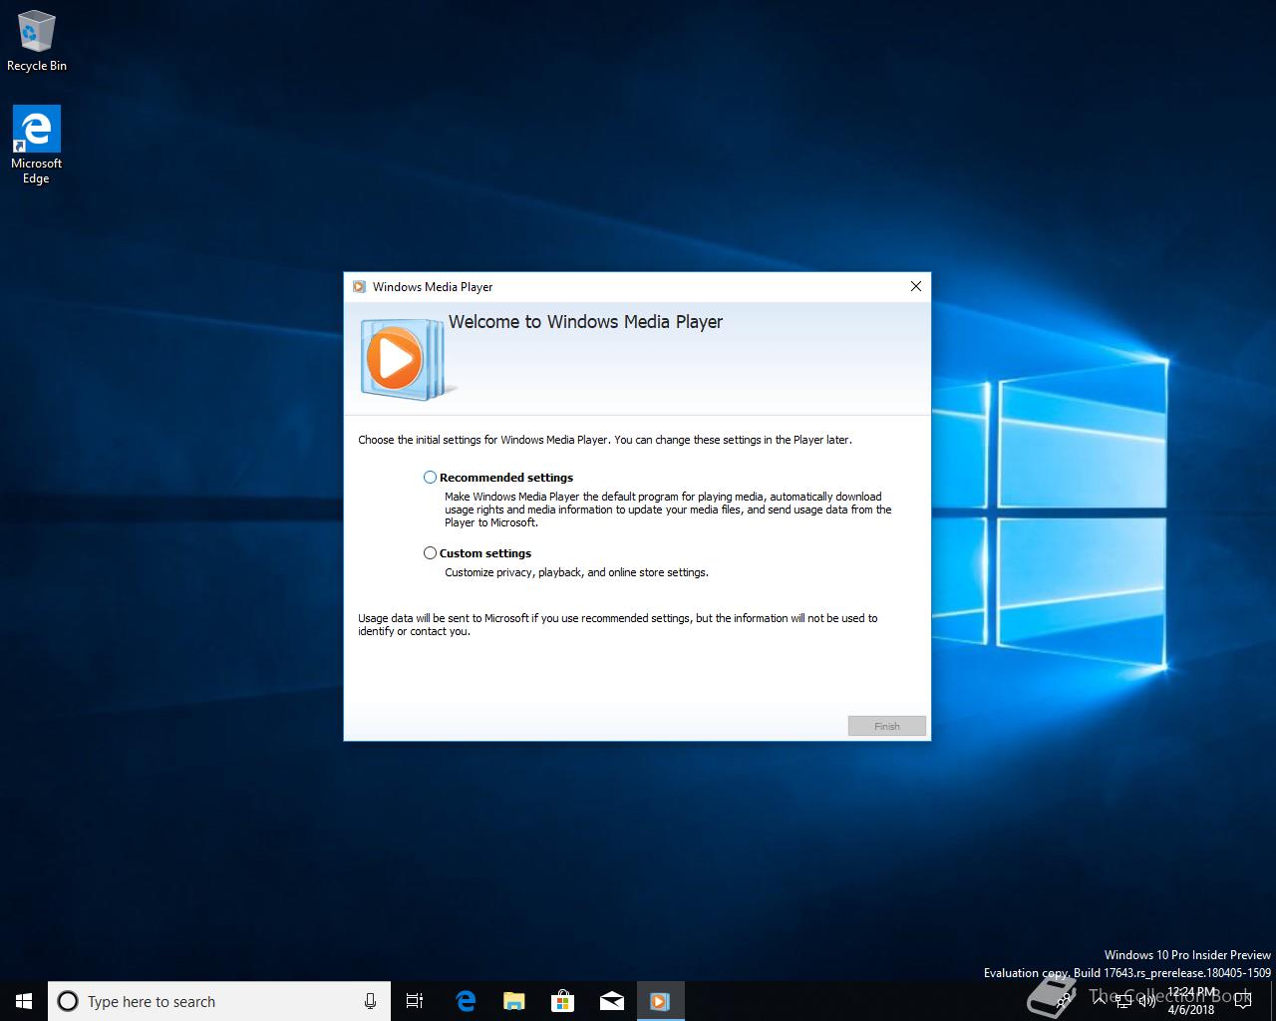Image resolution: width=1276 pixels, height=1021 pixels.
Task: Show hidden system tray icons
Action: (x=1099, y=1001)
